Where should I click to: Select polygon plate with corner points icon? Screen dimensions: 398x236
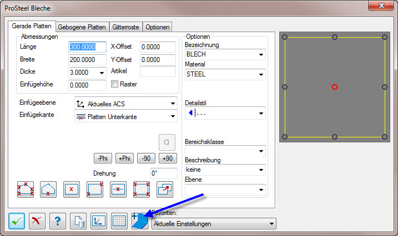click(26, 189)
